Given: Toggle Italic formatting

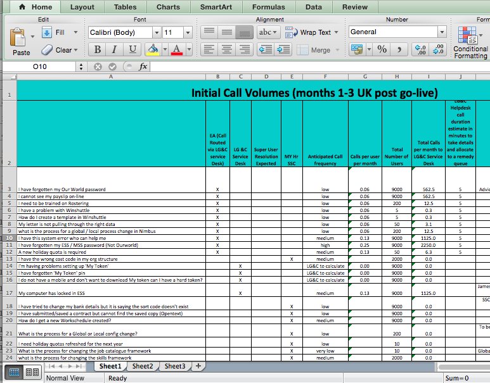Looking at the screenshot, I should 115,49.
